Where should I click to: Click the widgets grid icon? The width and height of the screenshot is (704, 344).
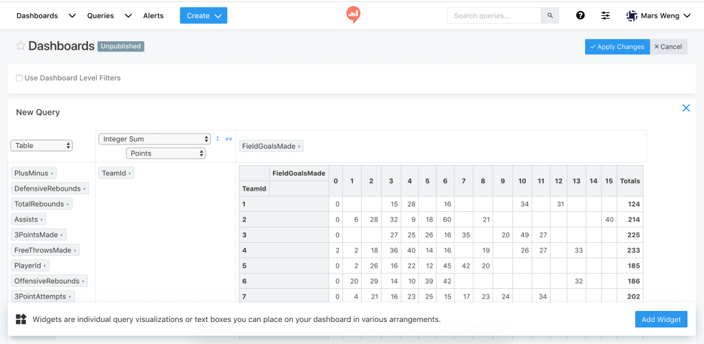coord(21,319)
